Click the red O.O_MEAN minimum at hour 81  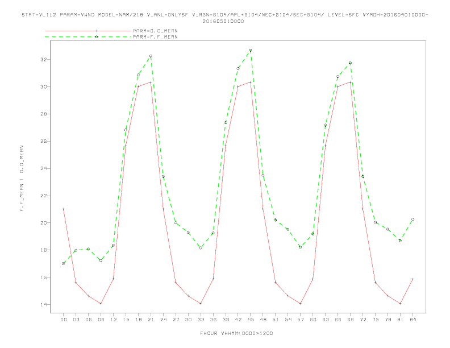(401, 304)
